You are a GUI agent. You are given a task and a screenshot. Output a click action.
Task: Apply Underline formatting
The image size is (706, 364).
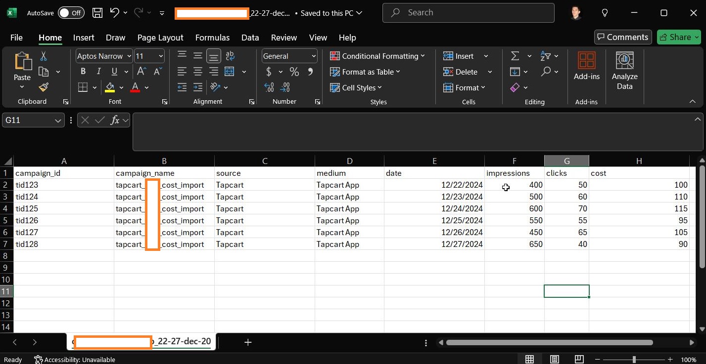114,72
